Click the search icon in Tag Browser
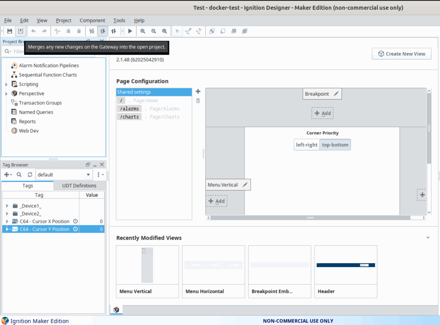 19,175
